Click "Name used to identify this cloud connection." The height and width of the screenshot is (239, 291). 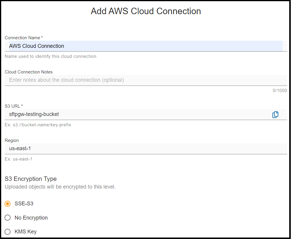tap(51, 56)
